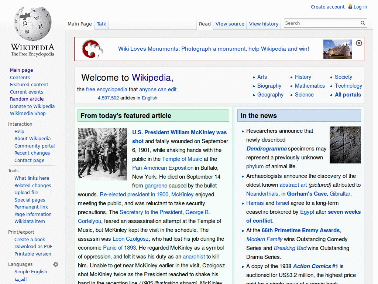Switch to the Main Page tab

pos(80,24)
